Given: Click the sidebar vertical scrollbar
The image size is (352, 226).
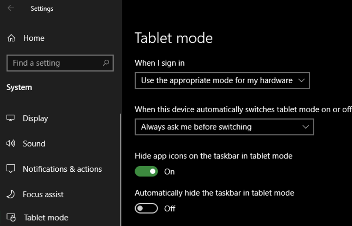Looking at the screenshot, I should [121, 169].
